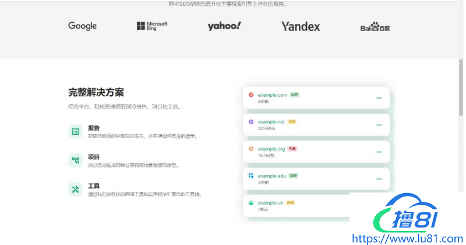The height and width of the screenshot is (245, 466).
Task: Click the 项目 projects tree icon
Action: click(75, 160)
